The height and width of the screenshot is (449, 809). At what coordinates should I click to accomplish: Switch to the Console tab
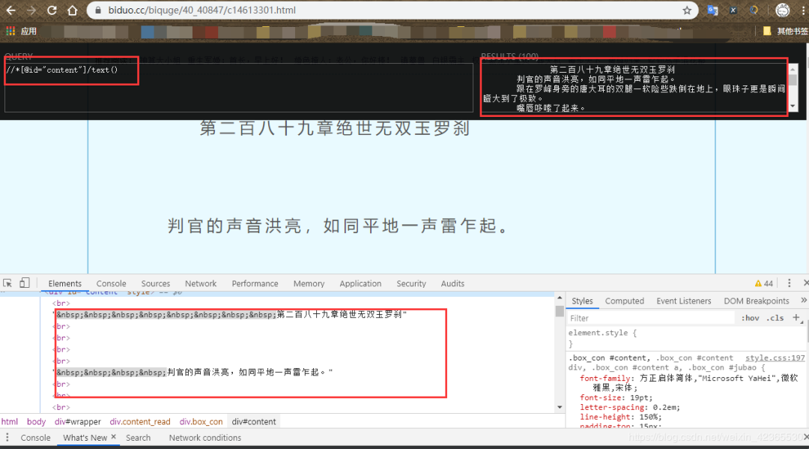coord(111,283)
